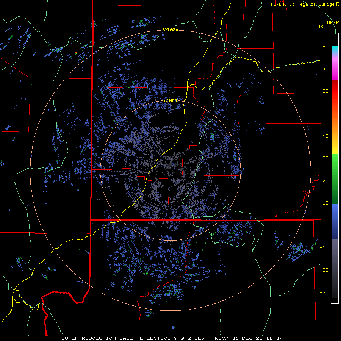Viewport: 341px width, 341px height.
Task: Click the 0 dBZ scale value
Action: [x=327, y=225]
